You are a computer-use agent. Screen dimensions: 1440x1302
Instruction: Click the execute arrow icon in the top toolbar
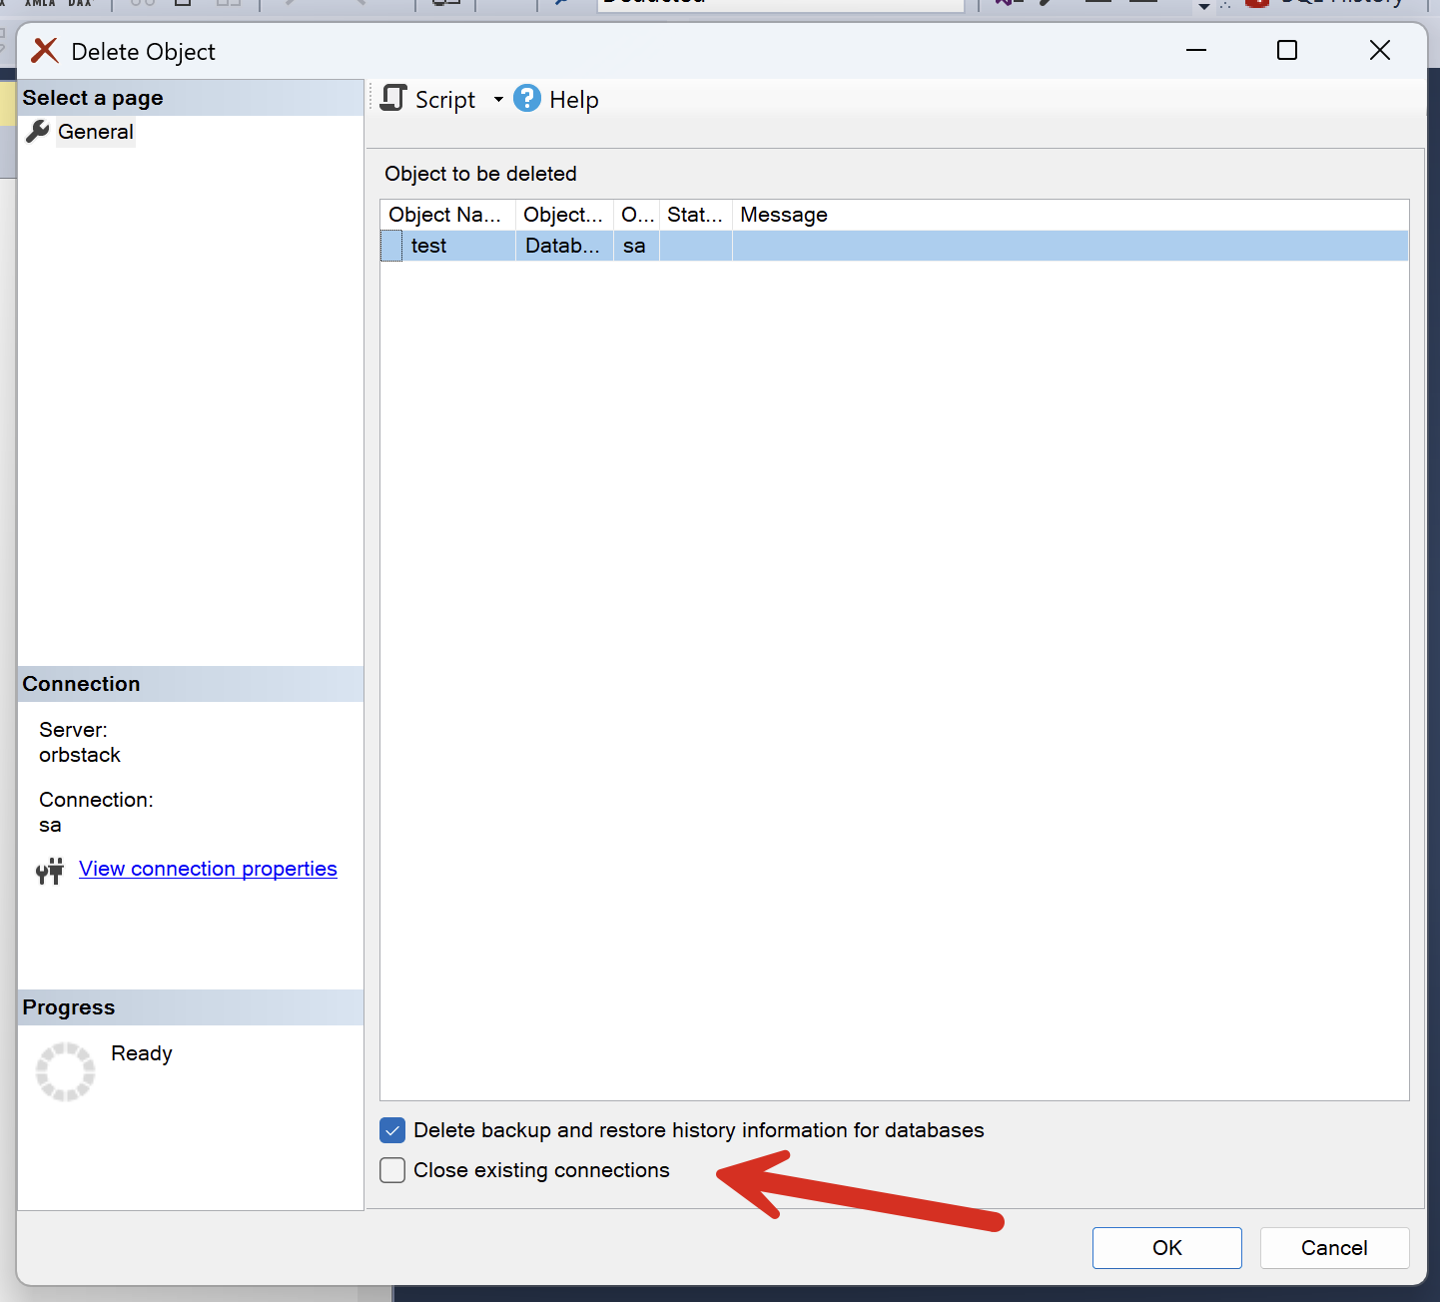(x=564, y=3)
